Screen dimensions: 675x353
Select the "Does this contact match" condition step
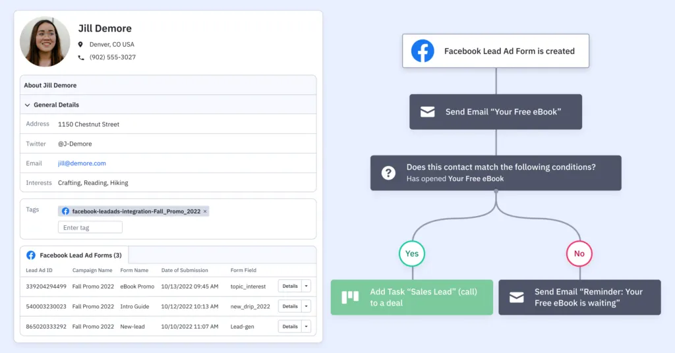(496, 173)
